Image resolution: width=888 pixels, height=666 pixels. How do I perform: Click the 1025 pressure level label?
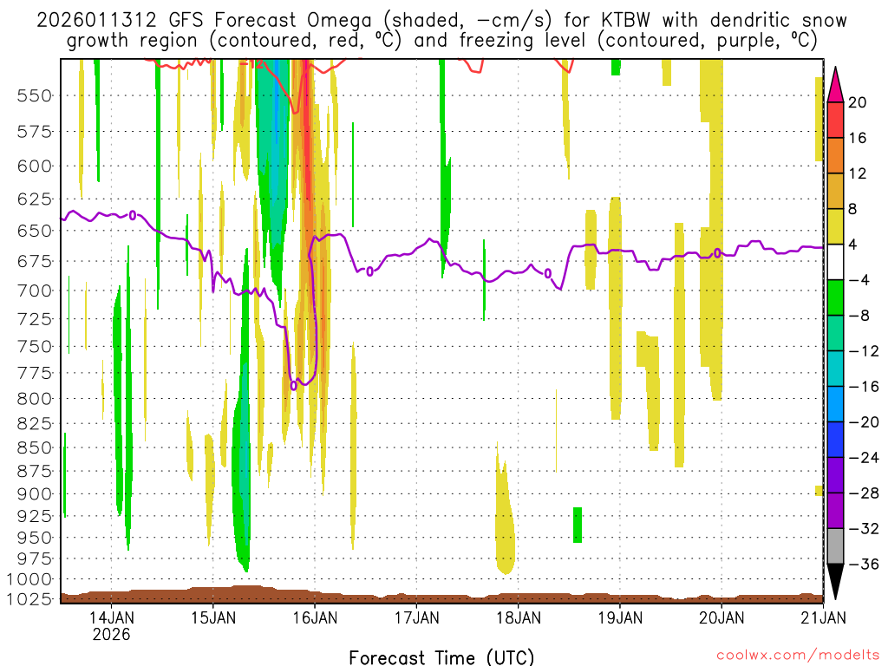coord(29,599)
